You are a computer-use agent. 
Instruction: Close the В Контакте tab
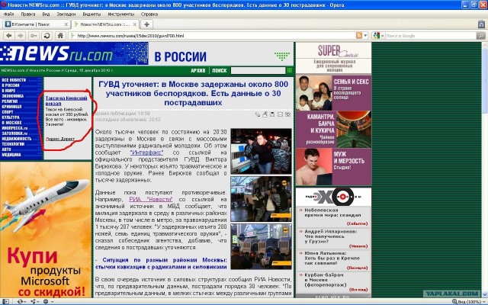(66, 24)
